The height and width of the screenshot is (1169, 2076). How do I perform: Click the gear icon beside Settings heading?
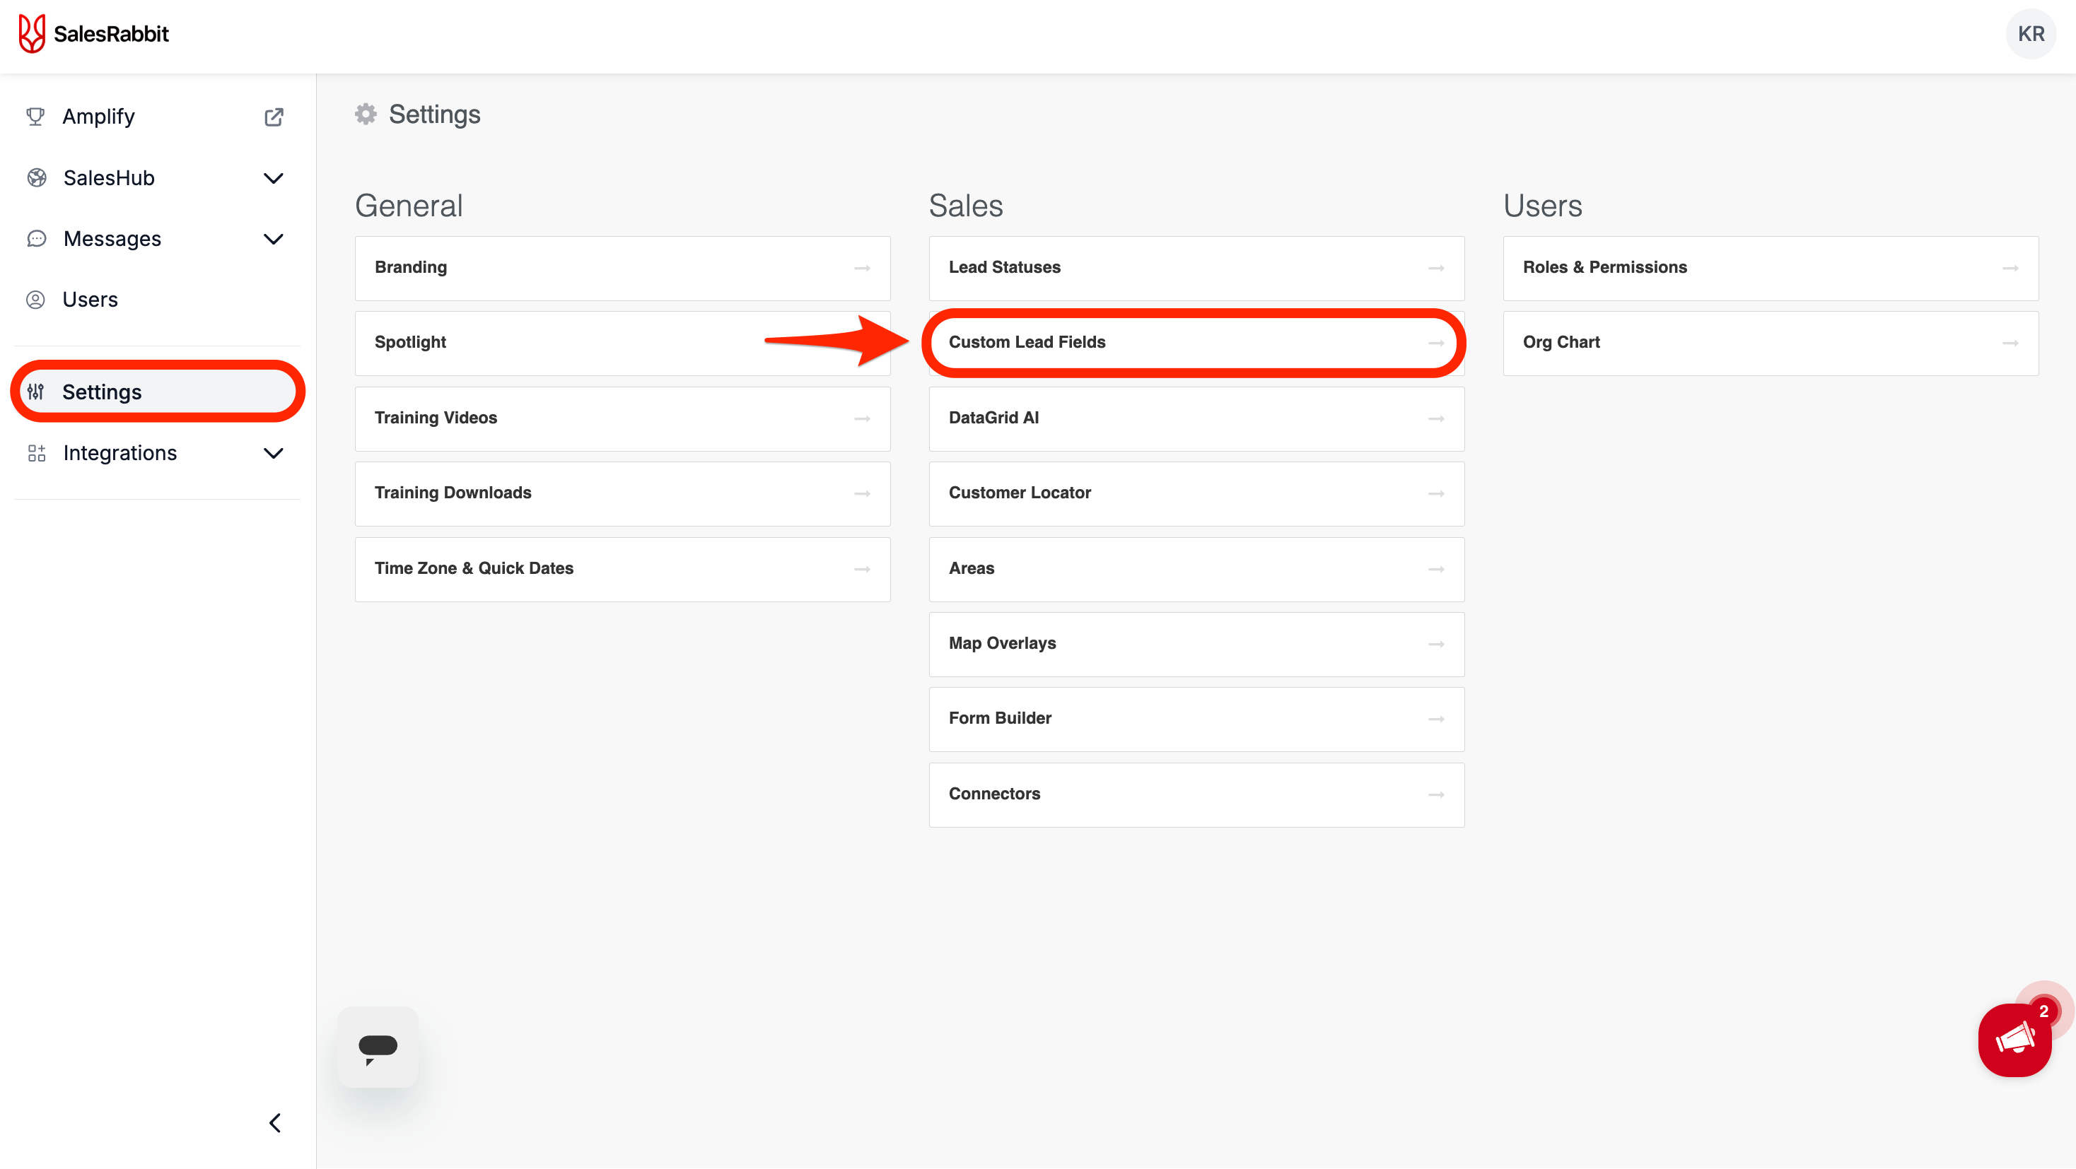pos(366,114)
